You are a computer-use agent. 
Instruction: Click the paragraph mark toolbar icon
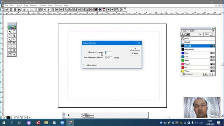pos(45,9)
